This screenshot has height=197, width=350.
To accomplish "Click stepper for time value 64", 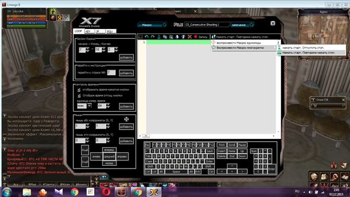I will tap(108, 106).
